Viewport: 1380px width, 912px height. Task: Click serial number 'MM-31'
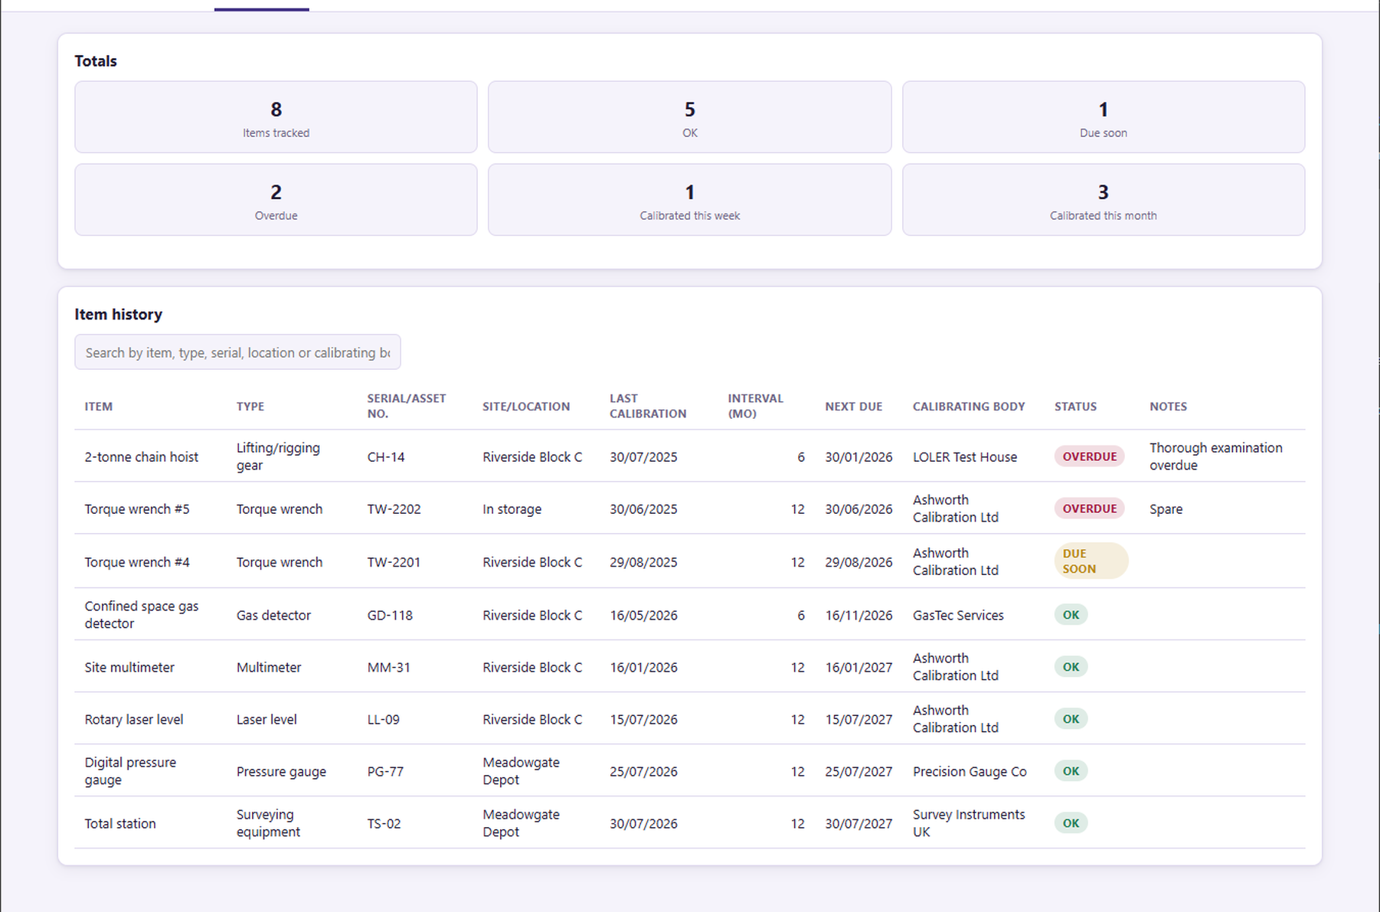pyautogui.click(x=388, y=668)
